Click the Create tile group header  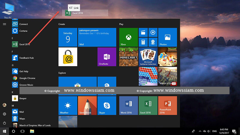point(62,24)
